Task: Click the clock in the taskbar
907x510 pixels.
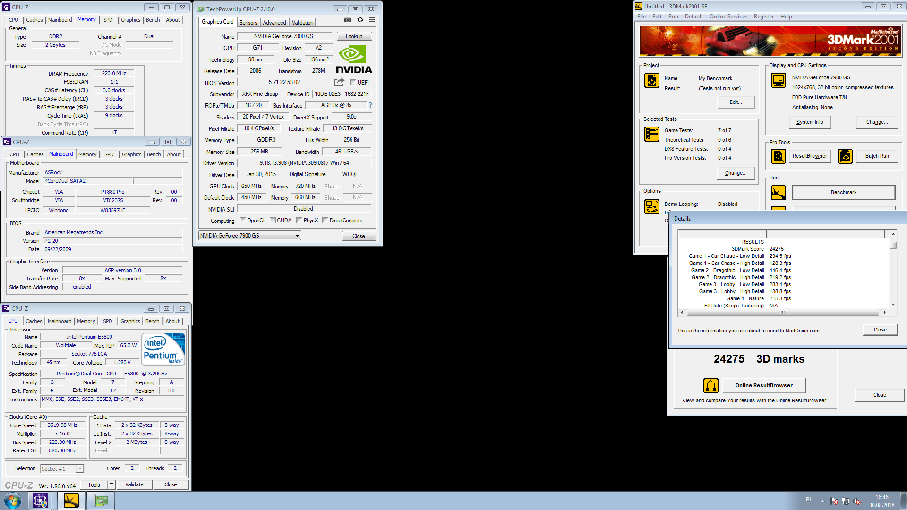Action: [881, 501]
